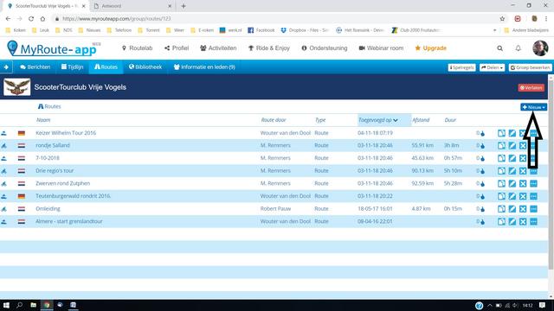Delete the Teutenburgerwald rondrit 2016 route
The width and height of the screenshot is (554, 311).
(x=523, y=196)
